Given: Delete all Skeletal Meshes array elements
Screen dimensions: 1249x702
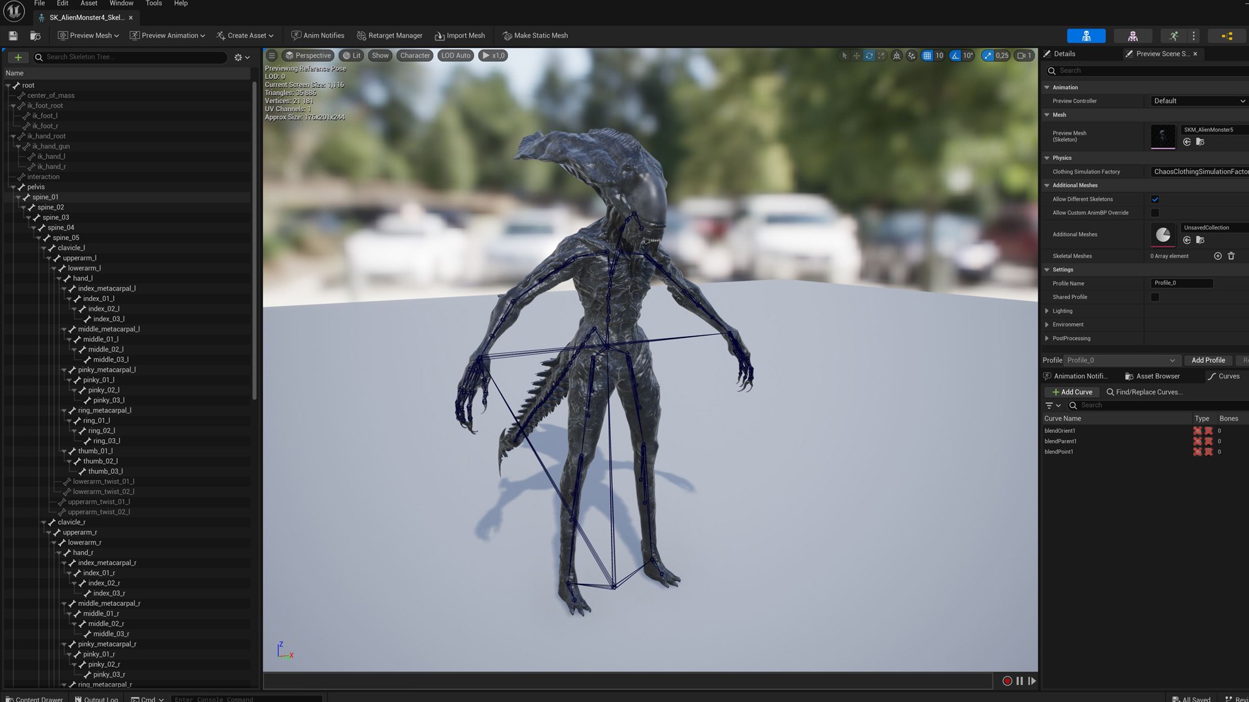Looking at the screenshot, I should [x=1231, y=256].
